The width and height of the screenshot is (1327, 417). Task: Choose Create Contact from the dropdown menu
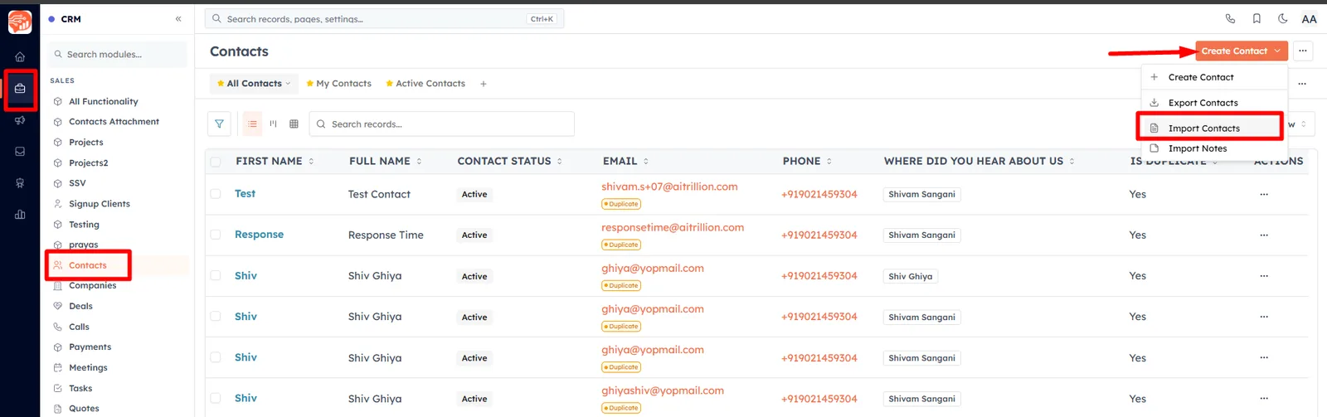click(1214, 77)
